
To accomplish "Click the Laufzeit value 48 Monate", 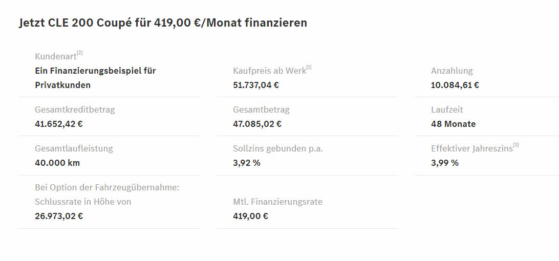I will coord(453,124).
